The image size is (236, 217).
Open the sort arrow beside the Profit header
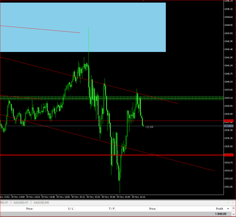228,209
